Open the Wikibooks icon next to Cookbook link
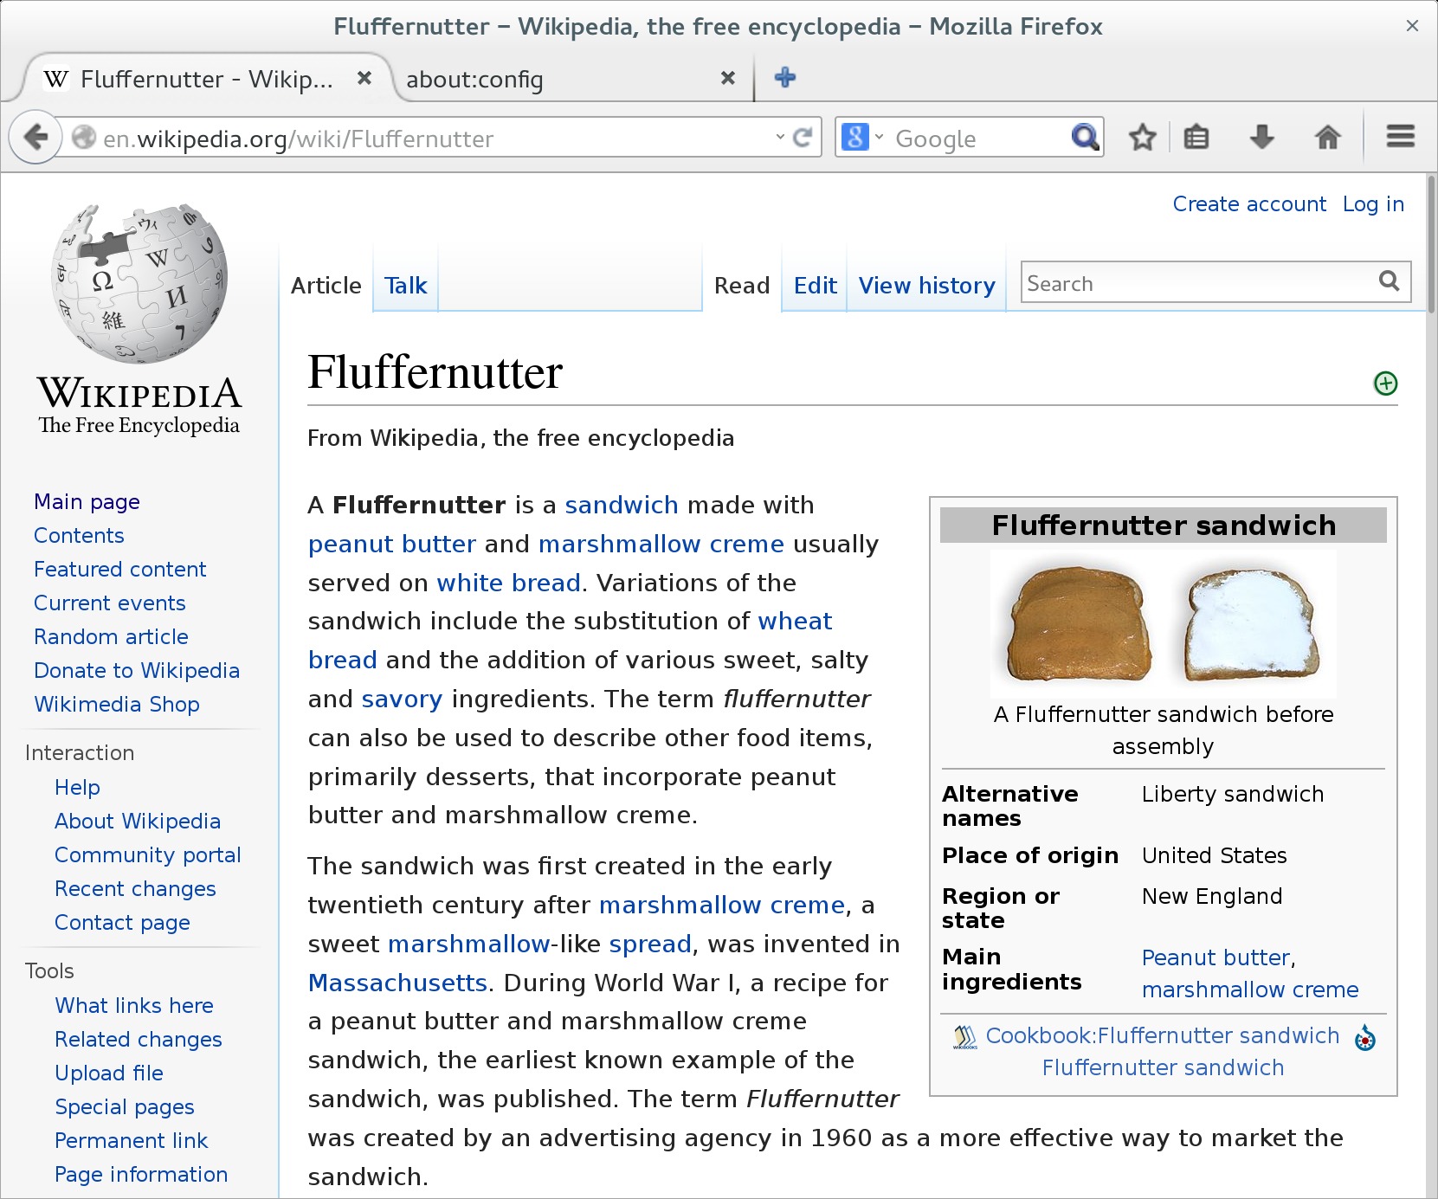The width and height of the screenshot is (1438, 1199). tap(963, 1036)
